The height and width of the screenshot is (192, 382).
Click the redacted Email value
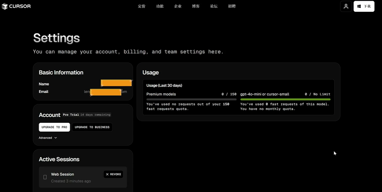point(105,92)
